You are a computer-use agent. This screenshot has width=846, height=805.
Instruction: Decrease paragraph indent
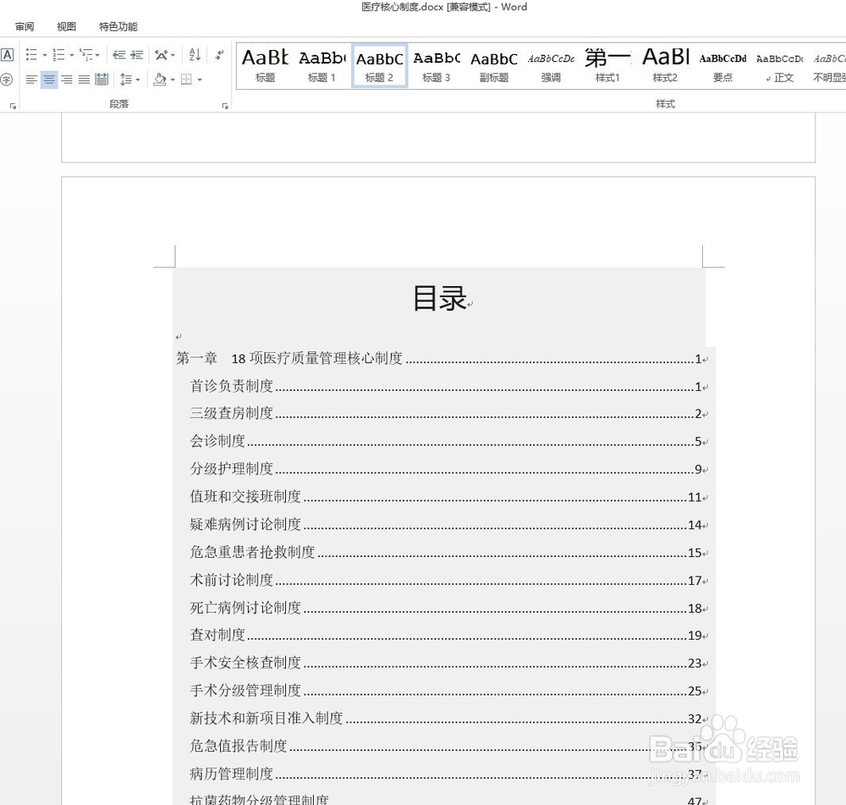coord(119,54)
